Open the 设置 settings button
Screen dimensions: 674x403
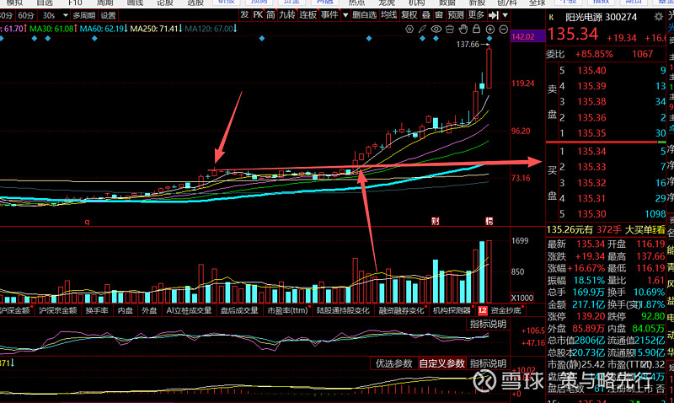point(108,15)
